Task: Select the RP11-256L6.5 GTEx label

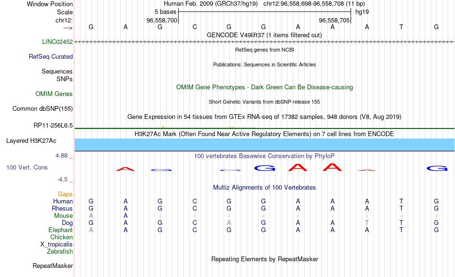Action: (x=53, y=125)
